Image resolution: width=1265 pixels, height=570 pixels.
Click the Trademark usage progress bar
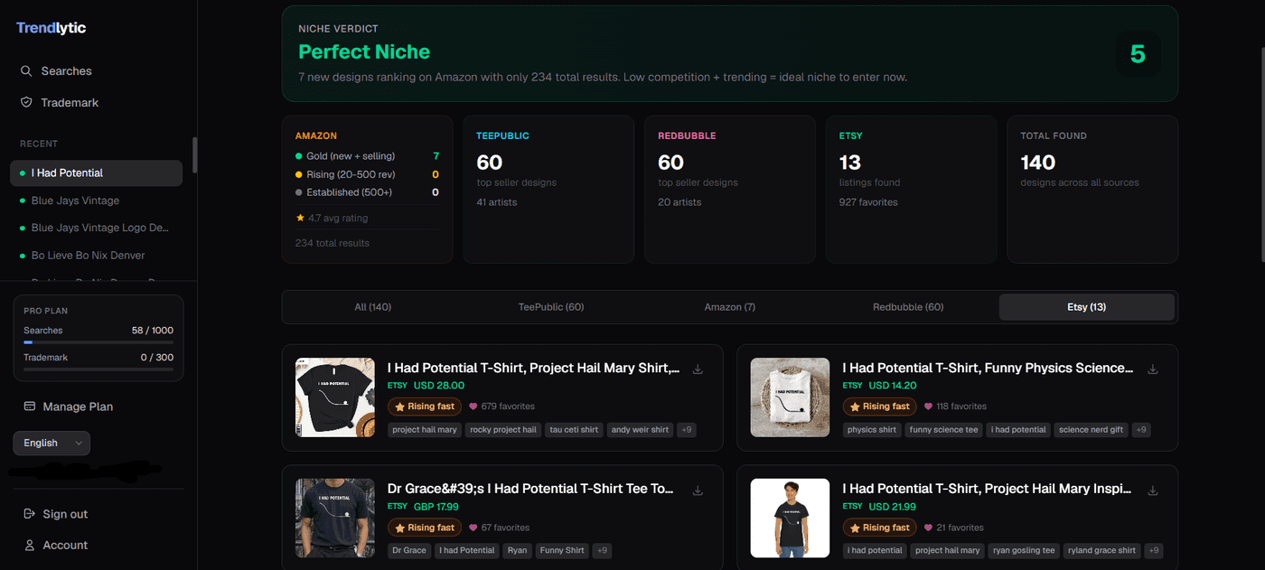(98, 369)
